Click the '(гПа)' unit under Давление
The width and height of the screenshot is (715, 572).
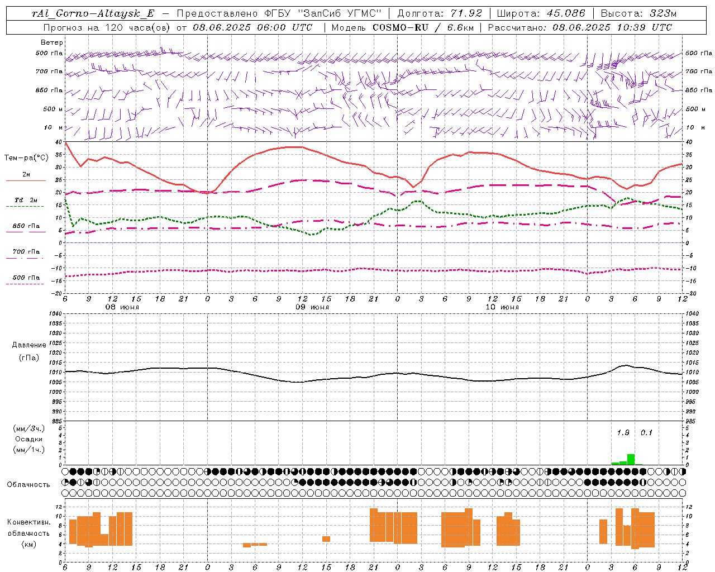click(29, 357)
